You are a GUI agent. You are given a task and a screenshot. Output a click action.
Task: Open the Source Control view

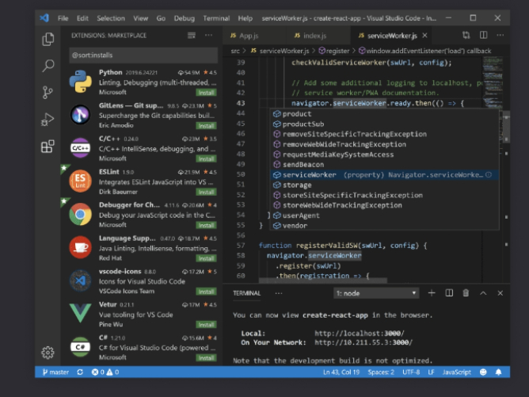[48, 92]
